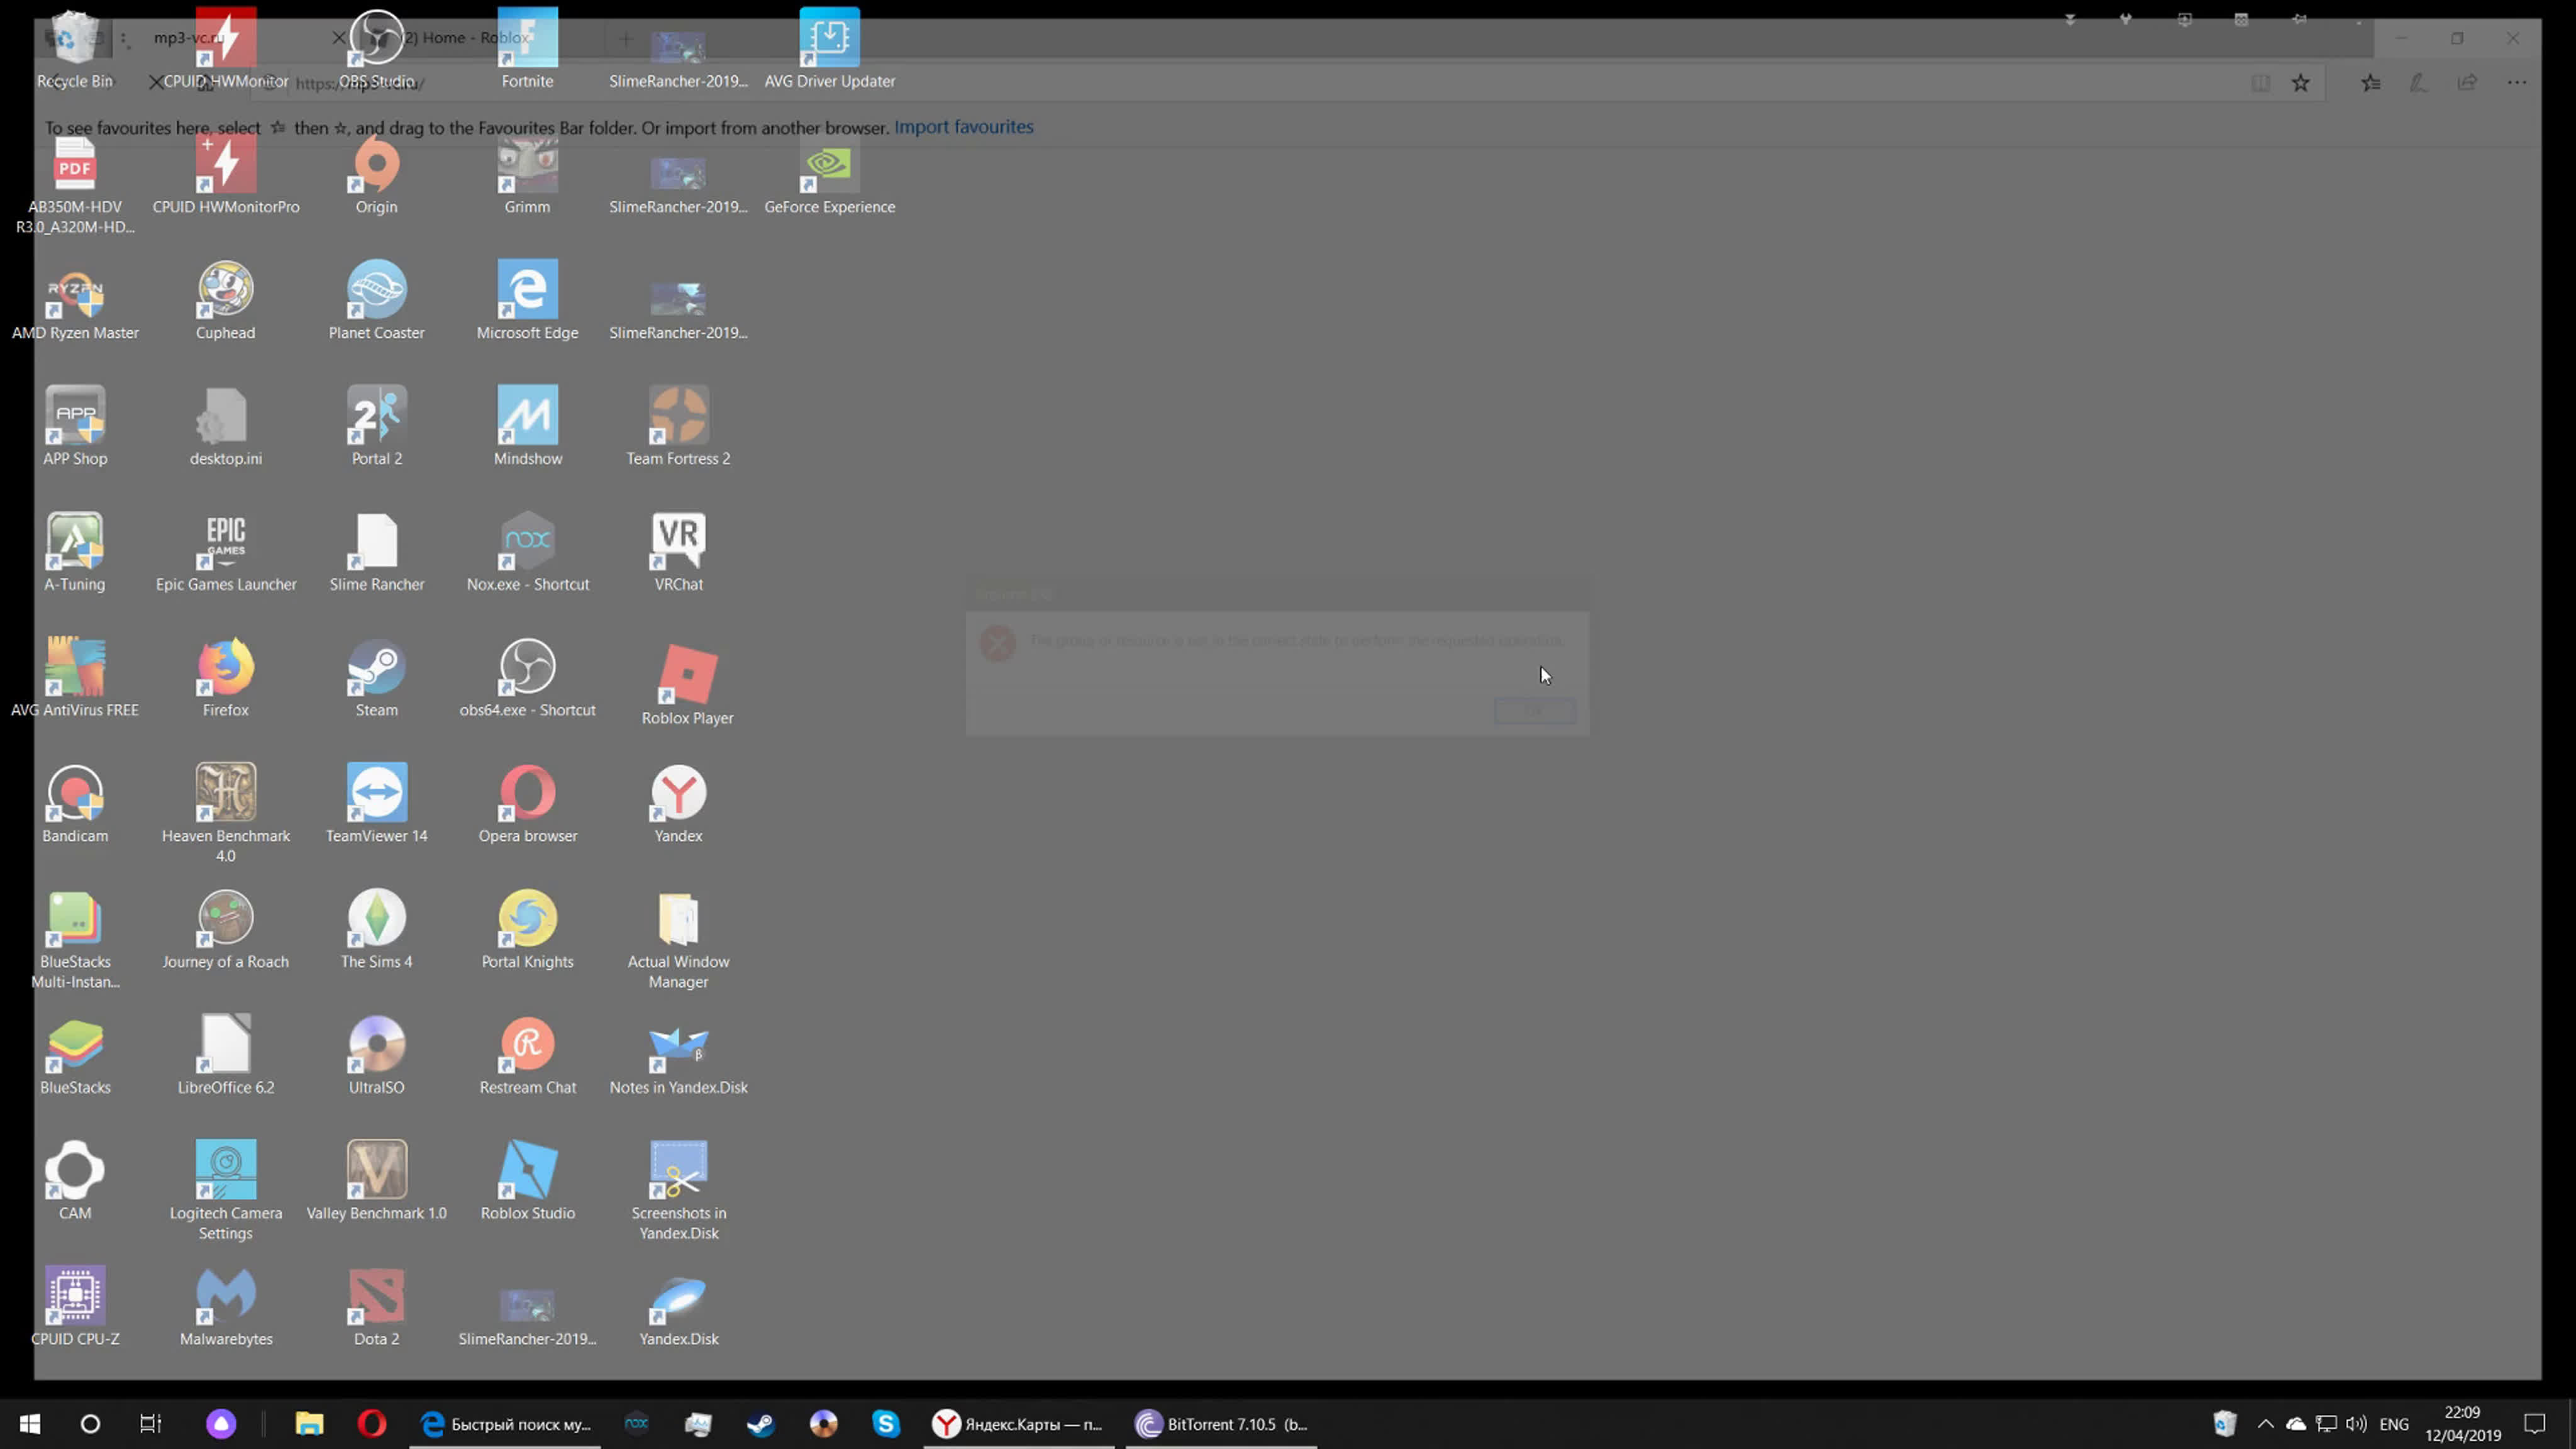The image size is (2576, 1449).
Task: Open the Action Center notifications icon
Action: coord(2535,1424)
